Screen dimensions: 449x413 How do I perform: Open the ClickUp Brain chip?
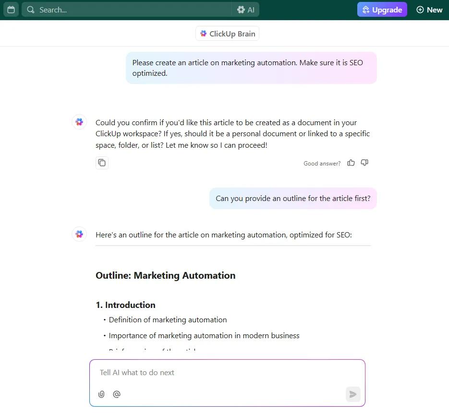227,34
